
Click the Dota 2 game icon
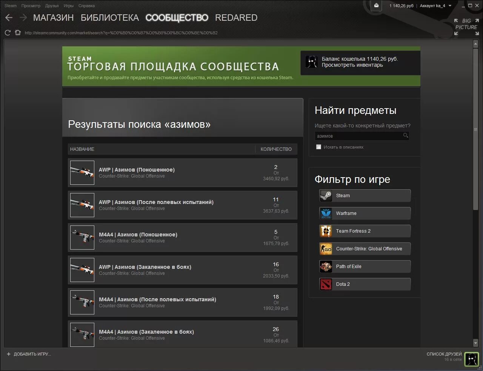point(326,284)
